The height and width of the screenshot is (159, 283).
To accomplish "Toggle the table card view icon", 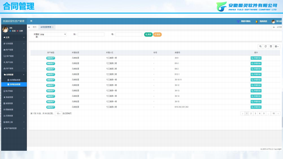I will [271, 47].
